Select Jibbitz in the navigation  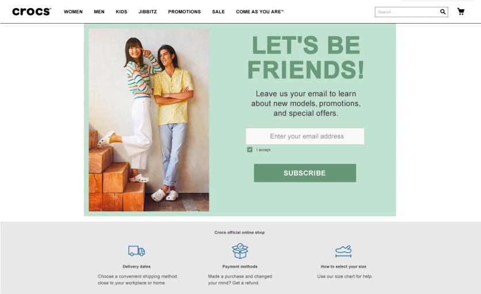click(x=147, y=12)
